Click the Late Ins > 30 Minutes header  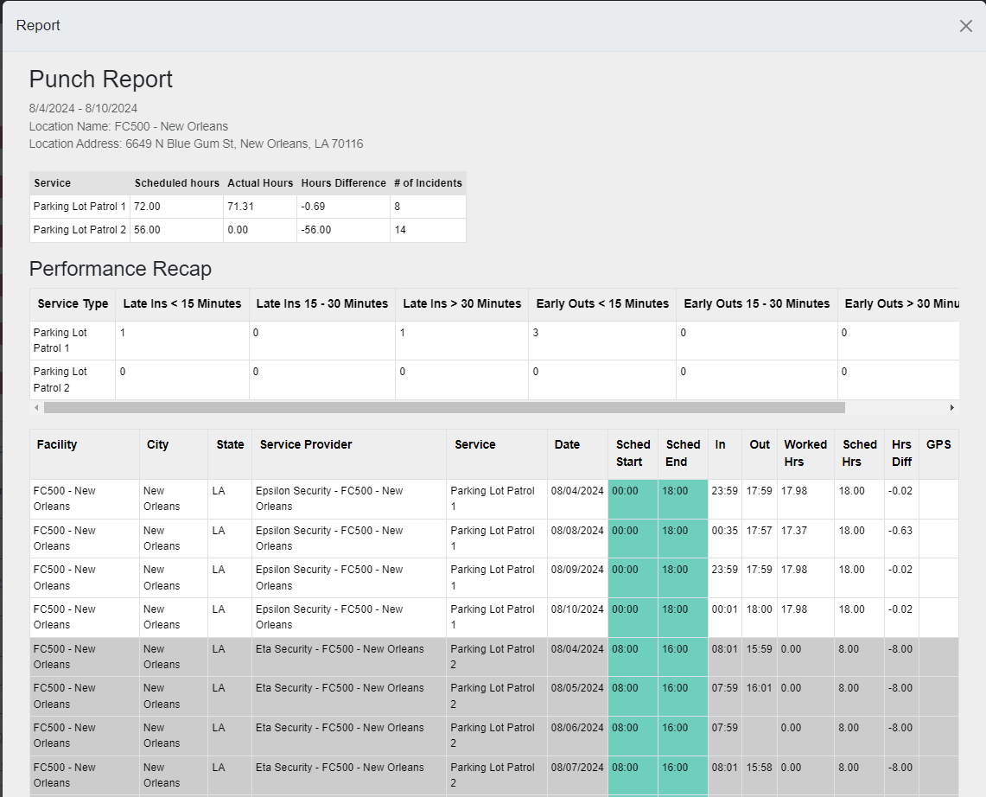pyautogui.click(x=461, y=303)
